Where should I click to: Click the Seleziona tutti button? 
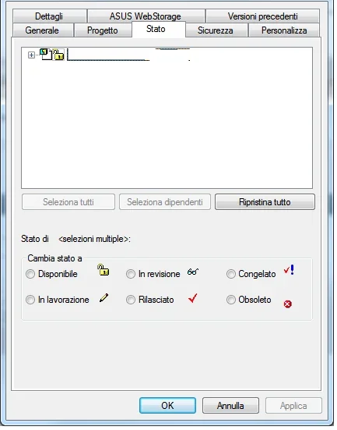(68, 202)
